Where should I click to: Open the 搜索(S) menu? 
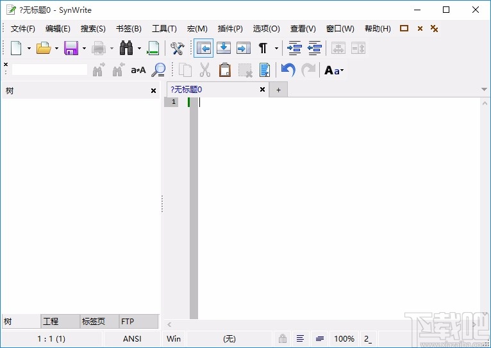click(x=93, y=29)
